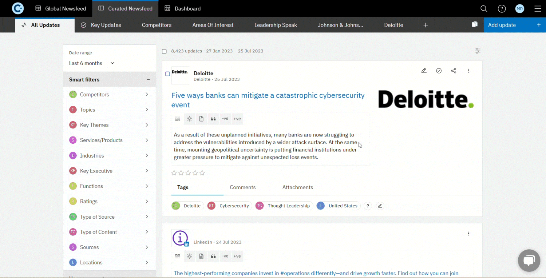Select the Key Updates tab
Viewport: 546px width, 278px height.
pos(101,25)
